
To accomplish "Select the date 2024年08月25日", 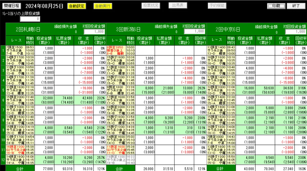I will pos(44,6).
